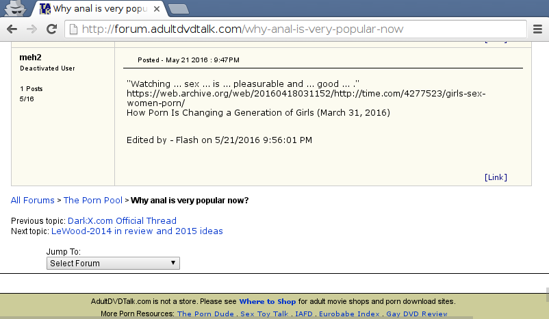
Task: Open All Forums breadcrumb link
Action: [33, 201]
